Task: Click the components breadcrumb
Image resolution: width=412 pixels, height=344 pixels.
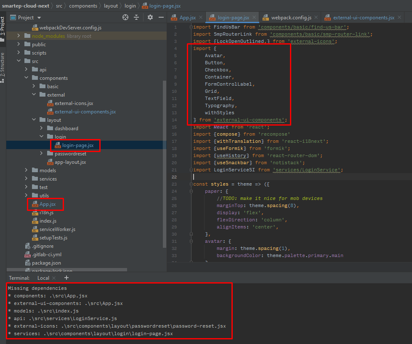Action: pos(83,6)
